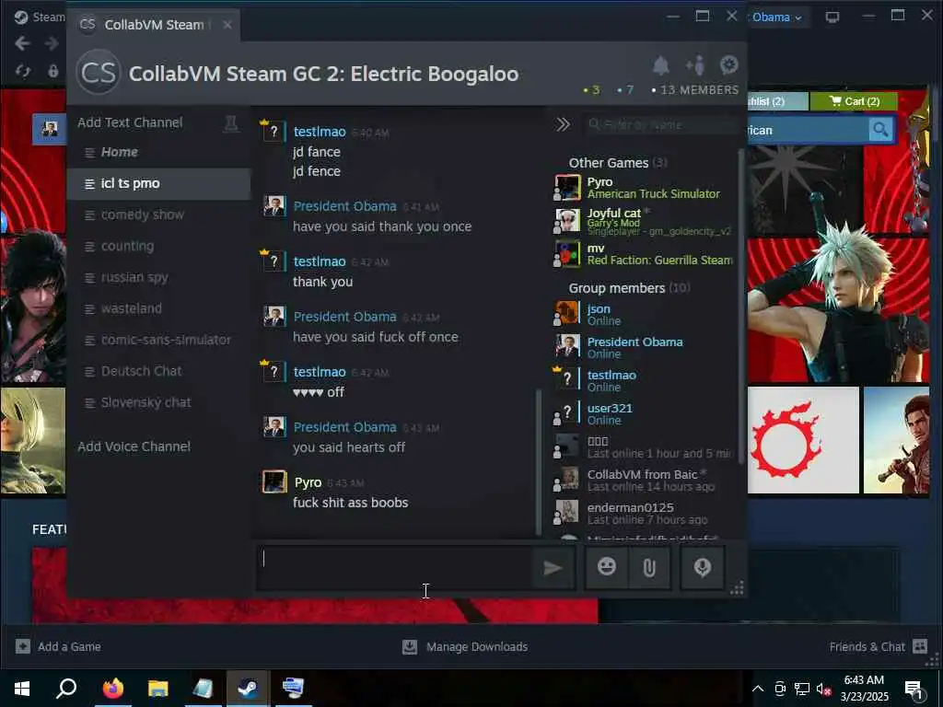Select CollabVM from Baic member
The image size is (943, 707).
pyautogui.click(x=644, y=480)
